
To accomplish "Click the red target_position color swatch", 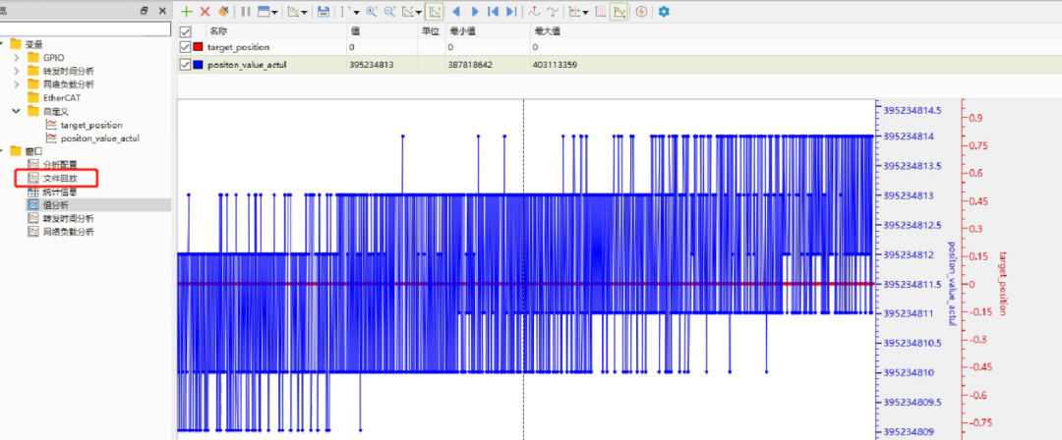I will (x=198, y=47).
